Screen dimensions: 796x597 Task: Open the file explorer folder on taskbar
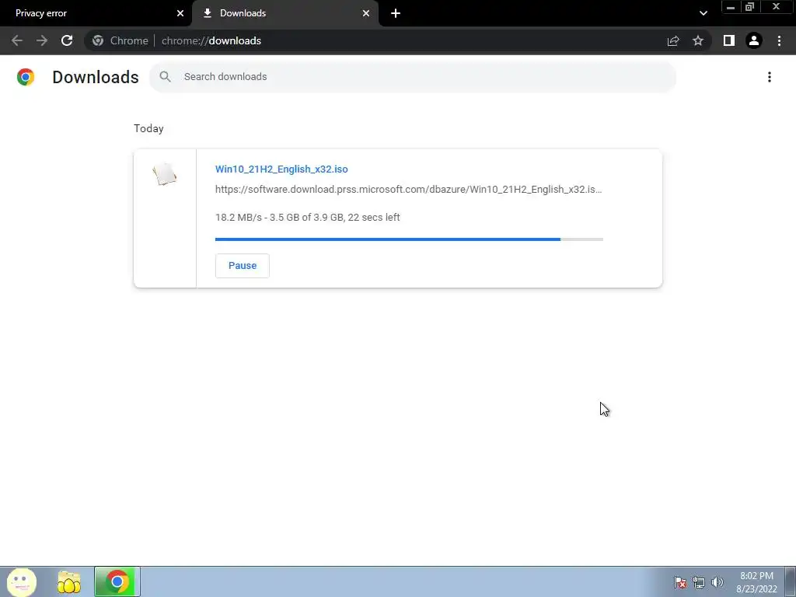click(x=69, y=581)
